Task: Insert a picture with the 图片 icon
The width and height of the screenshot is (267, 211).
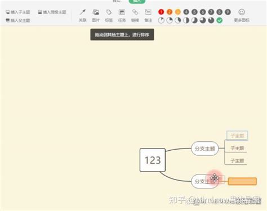Action: pyautogui.click(x=96, y=16)
